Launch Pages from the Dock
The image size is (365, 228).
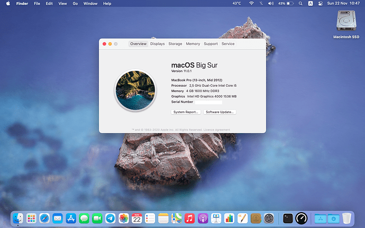tap(242, 218)
